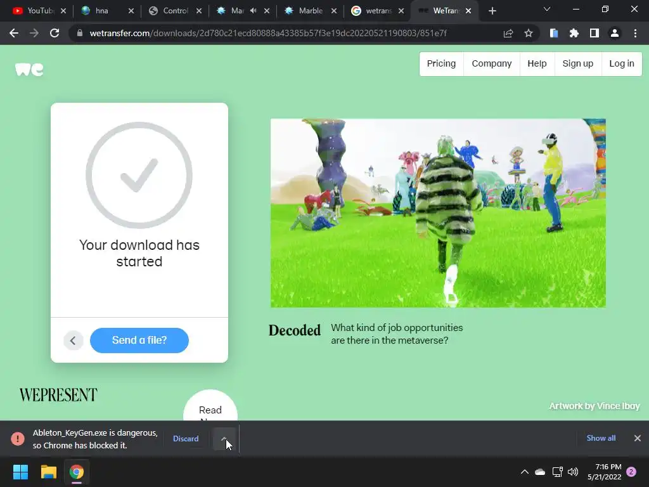Click the WEPRESENT logo
The width and height of the screenshot is (649, 487).
pos(58,395)
